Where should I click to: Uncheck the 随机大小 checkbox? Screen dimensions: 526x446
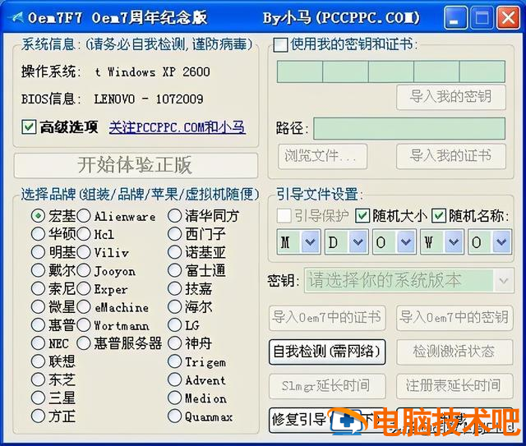coord(362,216)
